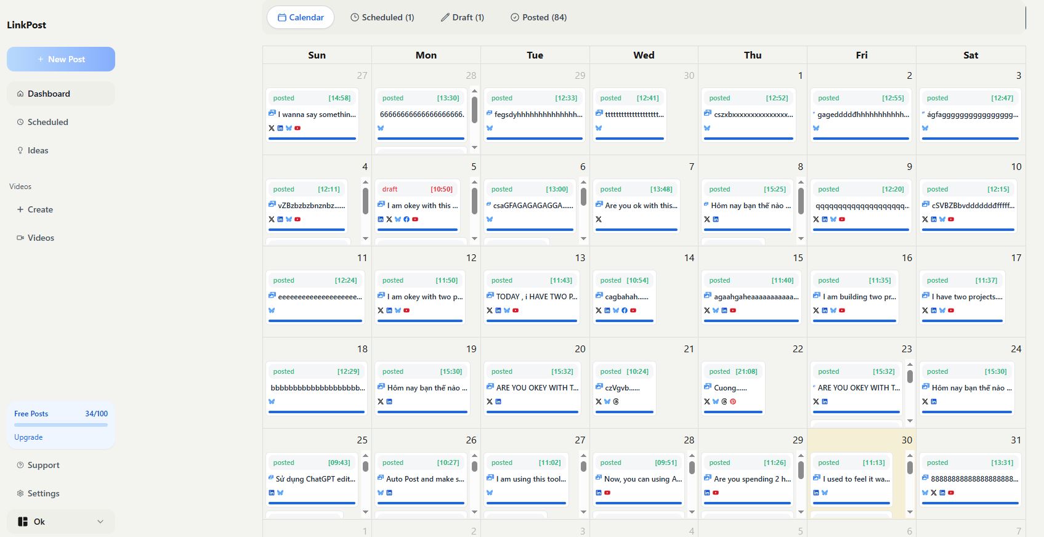Click the LinkedIn icon on the 09:51 post
The width and height of the screenshot is (1044, 537).
click(599, 493)
